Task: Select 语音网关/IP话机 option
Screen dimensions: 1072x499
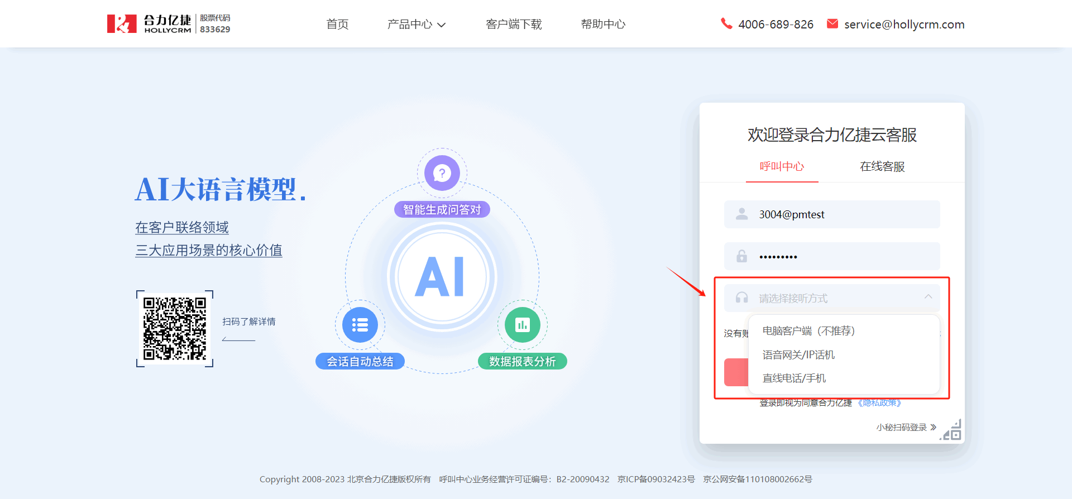Action: [844, 354]
